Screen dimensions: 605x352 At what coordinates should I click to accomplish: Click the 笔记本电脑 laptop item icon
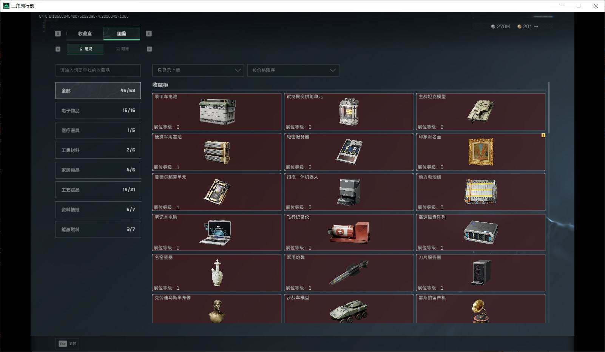[215, 232]
